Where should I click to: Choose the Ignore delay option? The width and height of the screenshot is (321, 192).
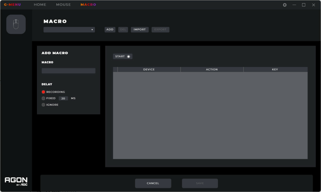(x=44, y=105)
